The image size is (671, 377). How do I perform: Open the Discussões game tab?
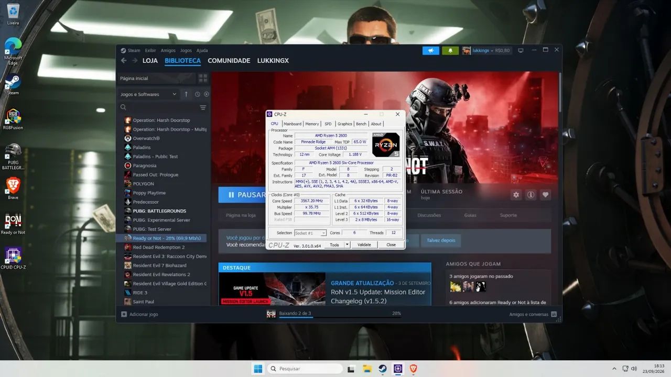429,215
